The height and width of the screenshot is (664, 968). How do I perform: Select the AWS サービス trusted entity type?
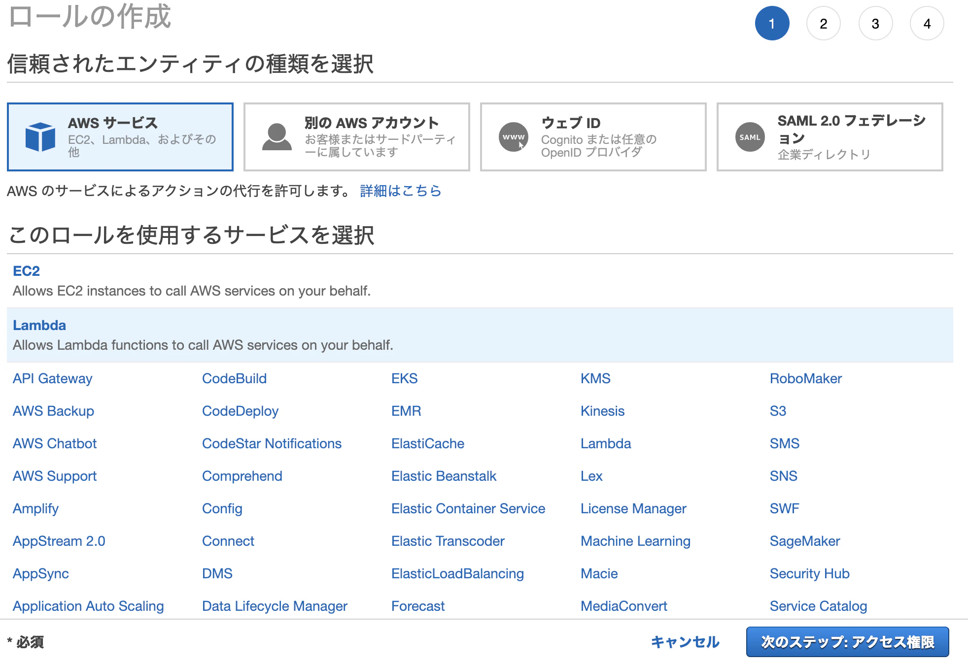[x=121, y=136]
